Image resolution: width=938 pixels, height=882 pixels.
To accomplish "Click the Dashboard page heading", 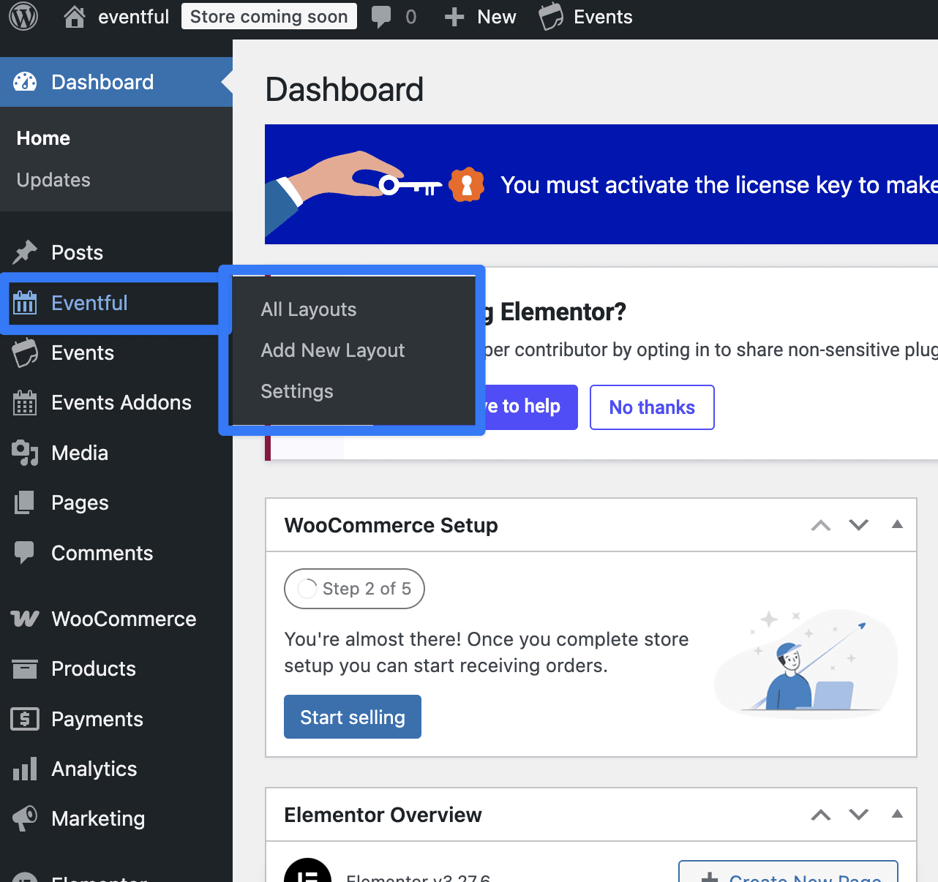I will coord(345,89).
